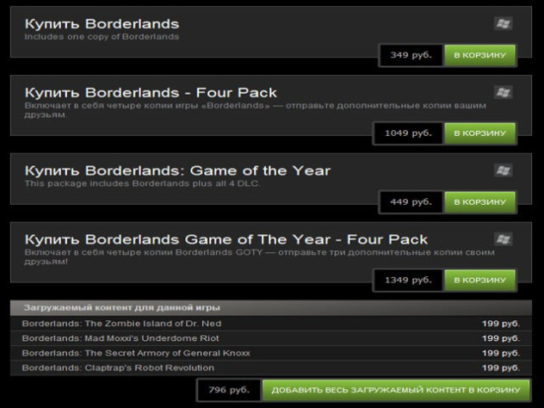This screenshot has width=544, height=408.
Task: Click the 1349 руб. price label
Action: click(x=408, y=280)
